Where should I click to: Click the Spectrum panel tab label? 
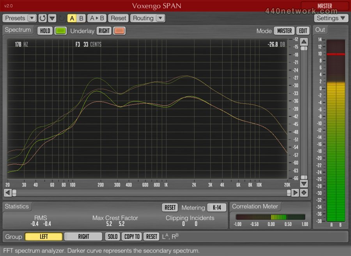tap(18, 30)
